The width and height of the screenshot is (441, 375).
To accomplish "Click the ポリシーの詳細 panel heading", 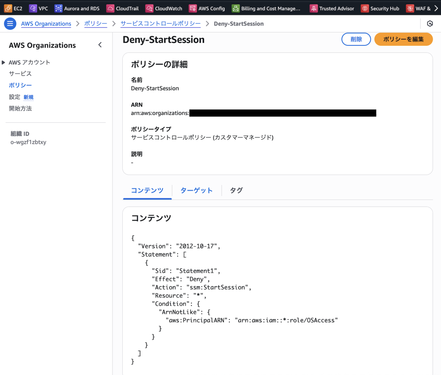I will point(159,64).
